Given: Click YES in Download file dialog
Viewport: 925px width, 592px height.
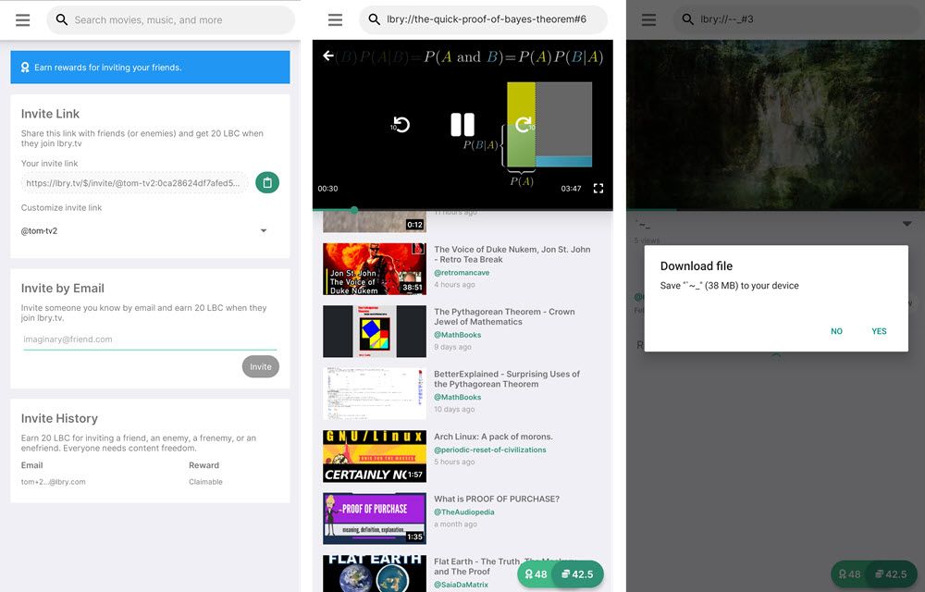Looking at the screenshot, I should point(879,331).
